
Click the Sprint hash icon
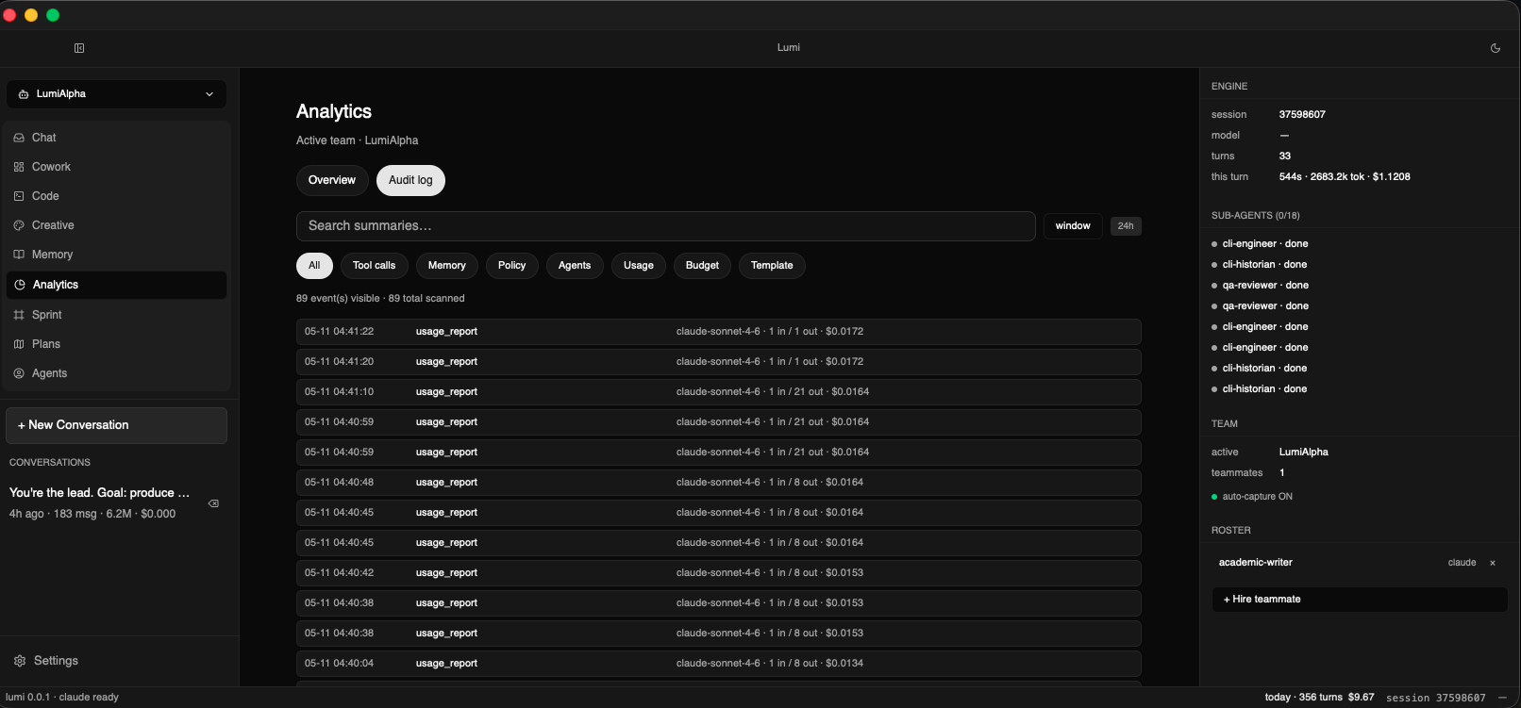pyautogui.click(x=19, y=315)
